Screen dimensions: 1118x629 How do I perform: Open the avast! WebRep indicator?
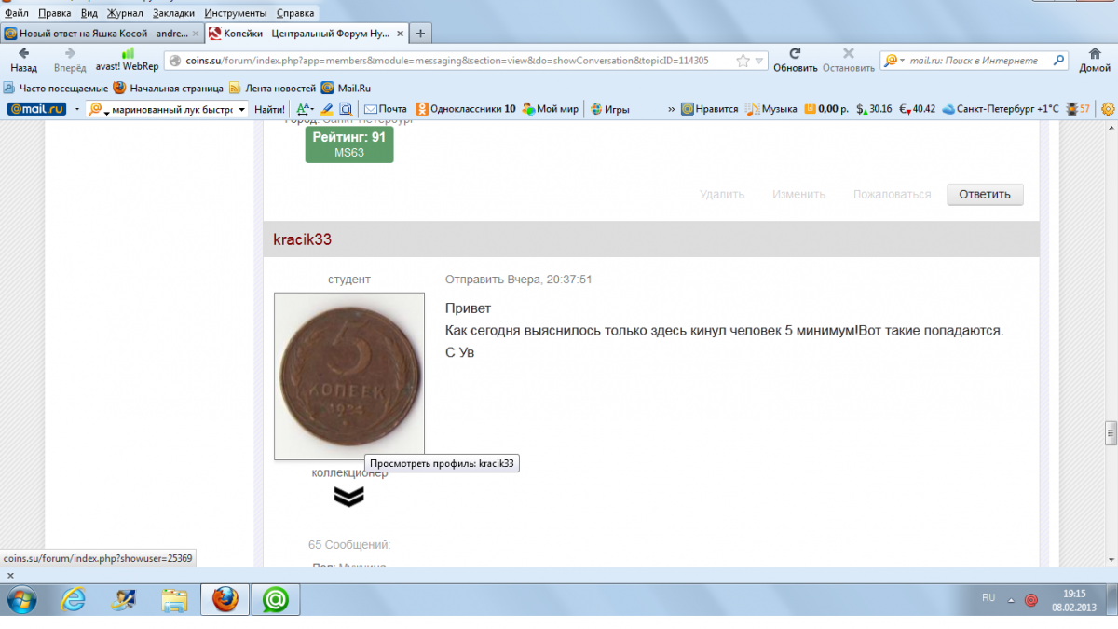coord(127,61)
